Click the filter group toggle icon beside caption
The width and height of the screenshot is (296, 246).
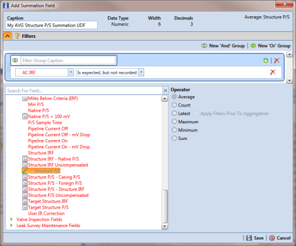tap(15, 61)
